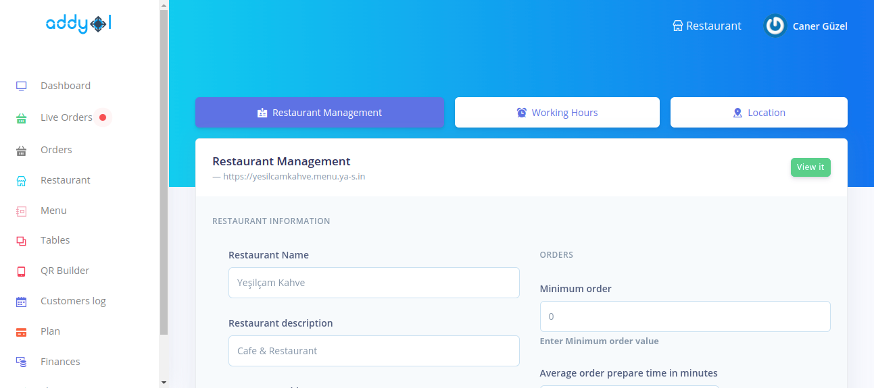Switch to Restaurant Management tab
The width and height of the screenshot is (874, 388).
coord(320,113)
